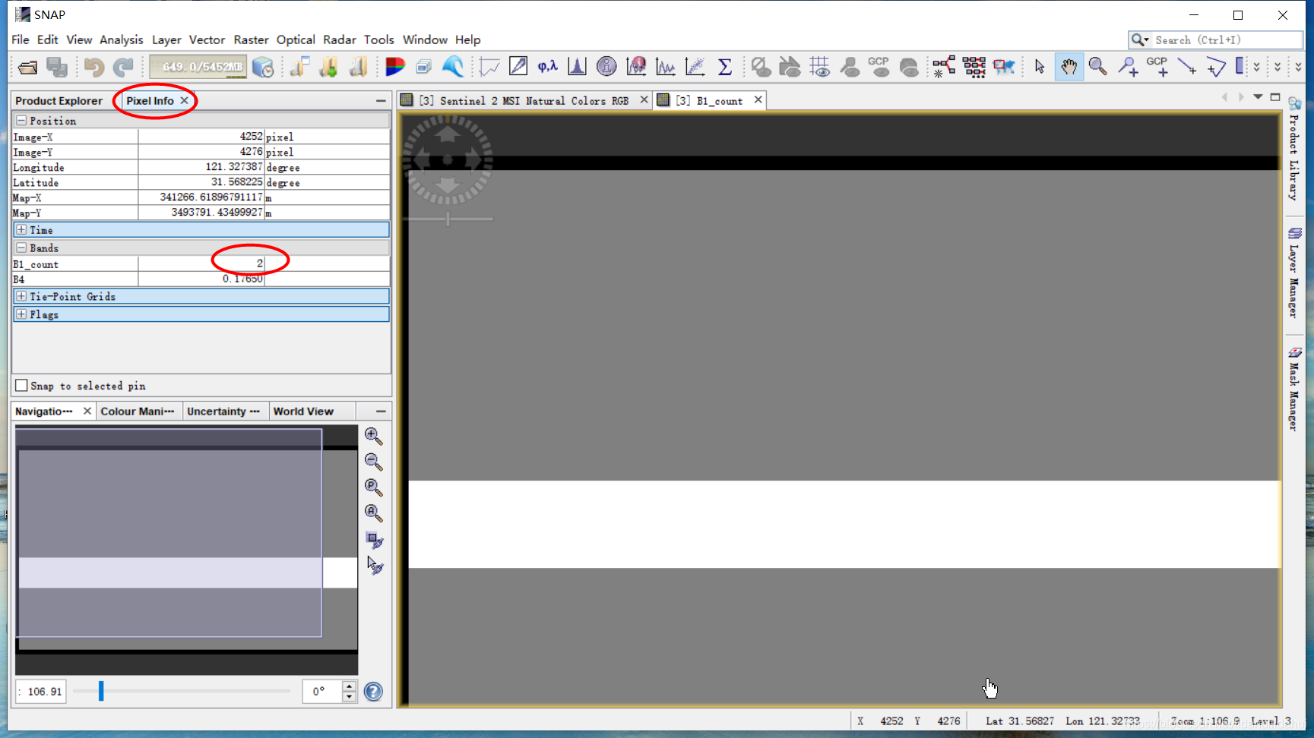Select the Draw Polygon tool
1314x738 pixels.
pos(1216,67)
